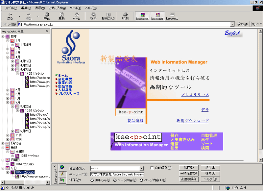Click the page vertical scrollbar up arrow
Screen dimensions: 263x191
260,31
